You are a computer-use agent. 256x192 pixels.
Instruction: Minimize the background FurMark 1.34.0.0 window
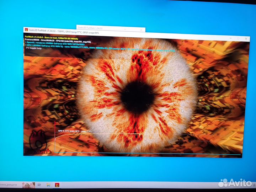pos(125,30)
